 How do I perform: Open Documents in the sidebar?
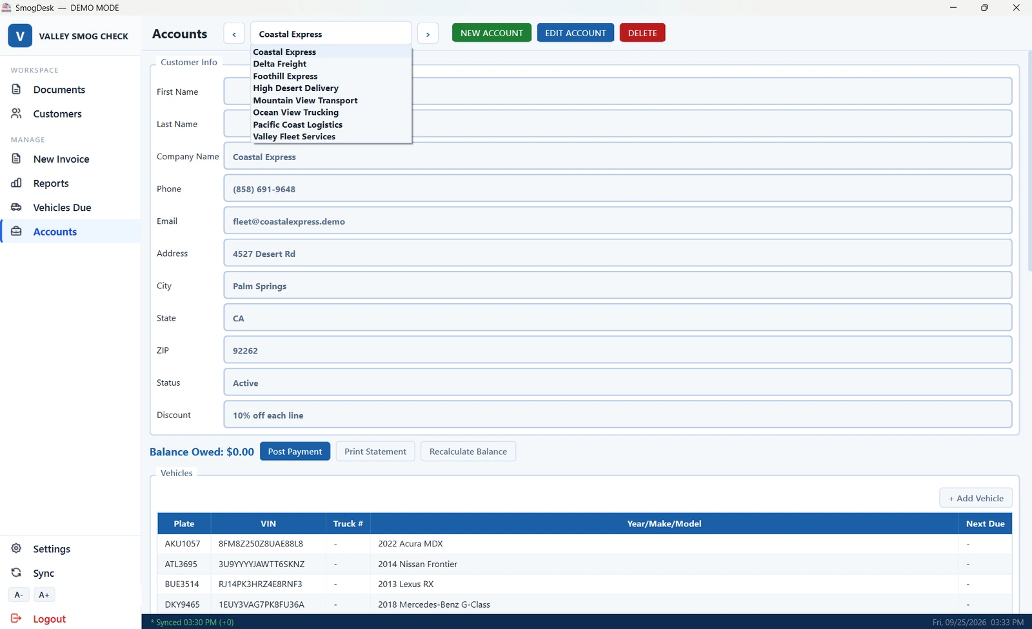click(x=70, y=89)
